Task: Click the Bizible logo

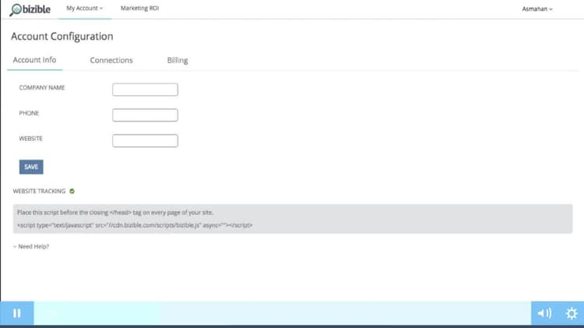Action: 30,9
